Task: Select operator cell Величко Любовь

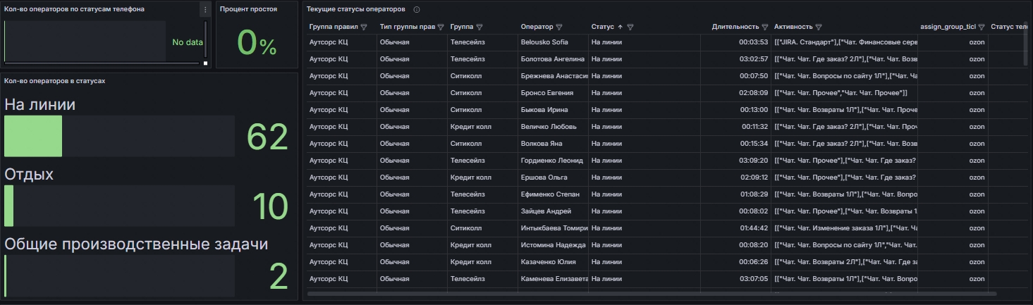Action: (553, 127)
